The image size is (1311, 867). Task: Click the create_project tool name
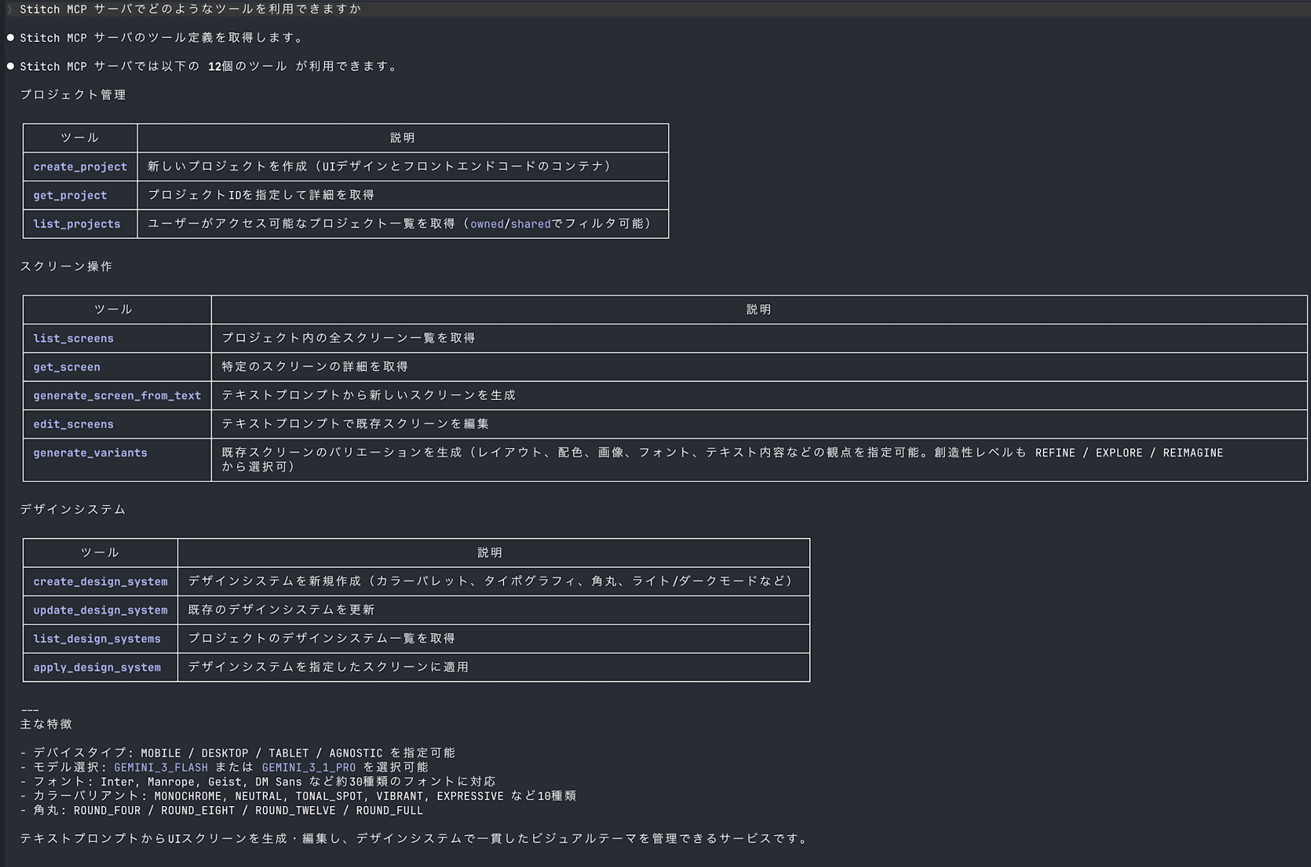point(80,167)
